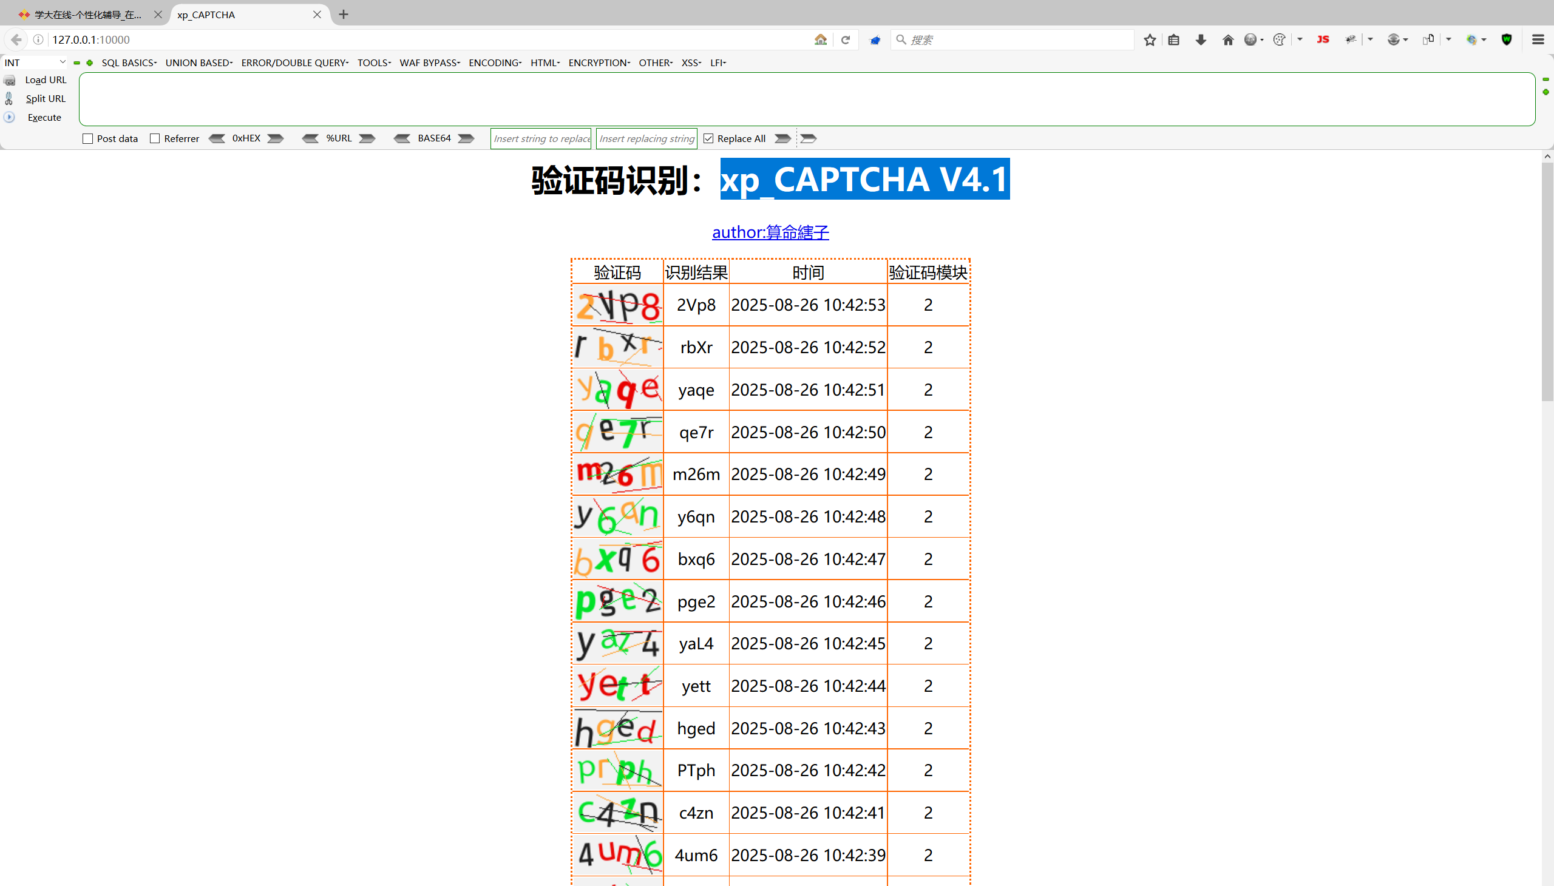Click the BASE64 decode left arrow
This screenshot has height=886, width=1554.
click(402, 139)
